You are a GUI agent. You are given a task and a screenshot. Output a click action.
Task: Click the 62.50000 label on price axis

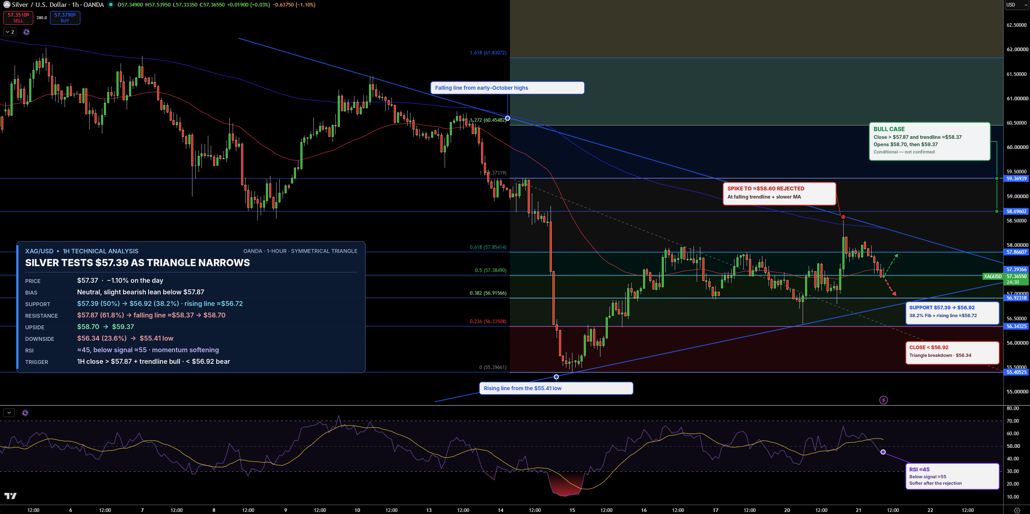tap(1017, 25)
